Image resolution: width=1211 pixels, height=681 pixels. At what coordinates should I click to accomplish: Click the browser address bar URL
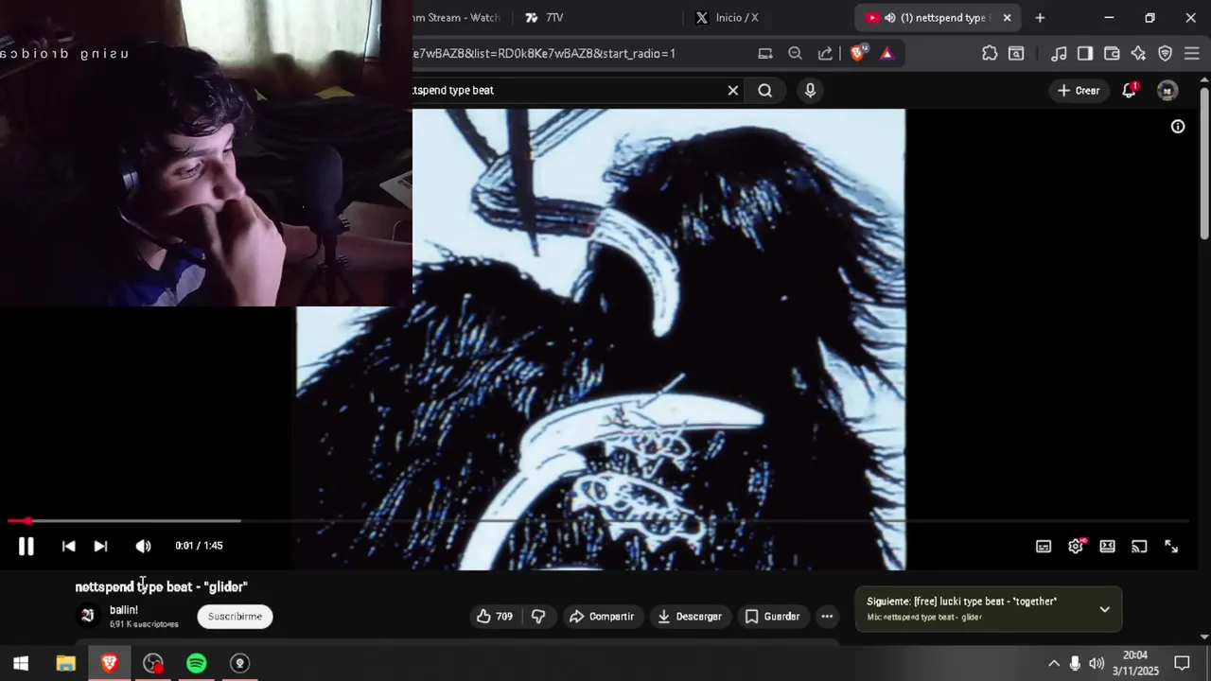[x=545, y=54]
